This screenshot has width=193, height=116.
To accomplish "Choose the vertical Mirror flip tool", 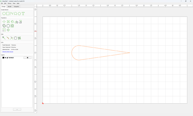I will coord(20,22).
